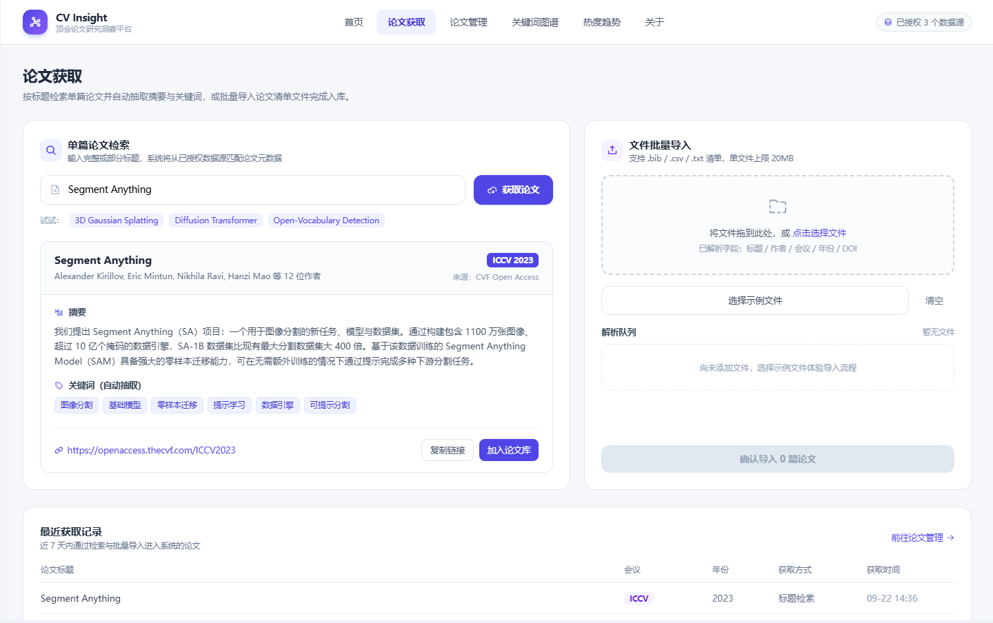Click the file drop zone area
Screen dimensions: 993x623
778,225
